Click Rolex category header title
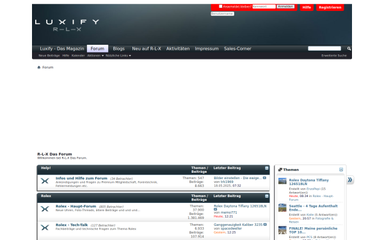 pyautogui.click(x=46, y=196)
